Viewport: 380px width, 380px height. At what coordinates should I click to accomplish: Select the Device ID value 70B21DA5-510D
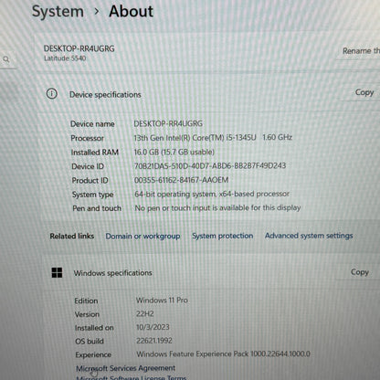point(210,165)
